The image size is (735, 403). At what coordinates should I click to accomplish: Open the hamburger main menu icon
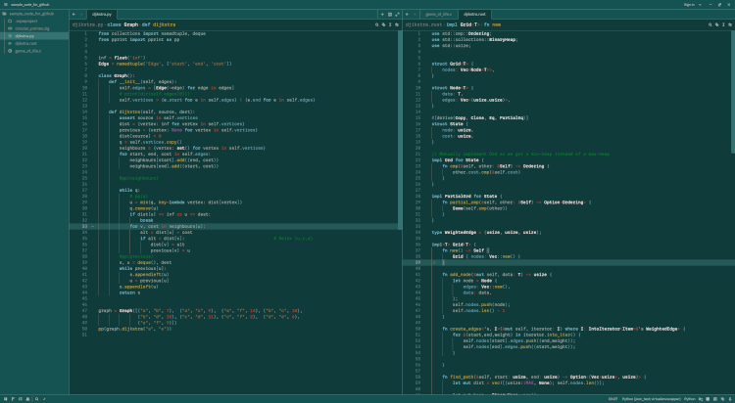5,4
